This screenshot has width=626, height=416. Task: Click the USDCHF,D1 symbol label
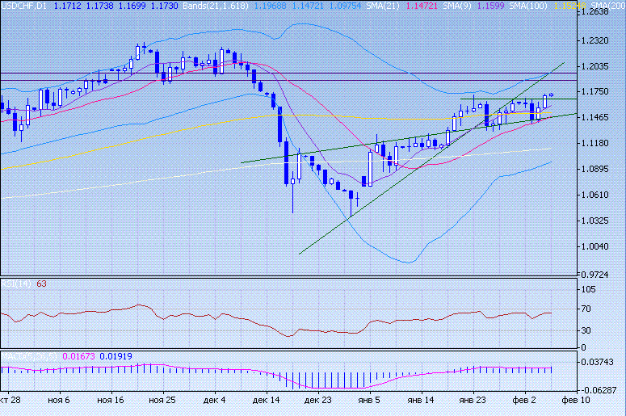(x=23, y=6)
